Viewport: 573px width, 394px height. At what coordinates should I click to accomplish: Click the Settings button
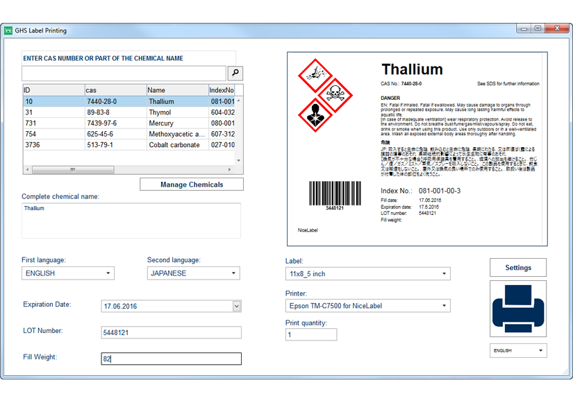pos(518,268)
